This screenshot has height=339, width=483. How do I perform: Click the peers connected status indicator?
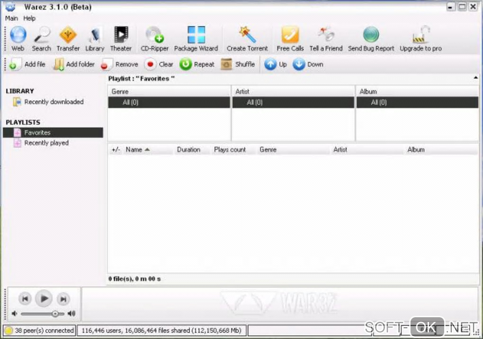click(39, 330)
